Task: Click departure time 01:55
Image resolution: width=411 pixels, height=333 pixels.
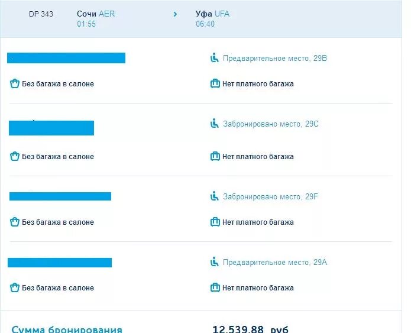Action: click(86, 24)
